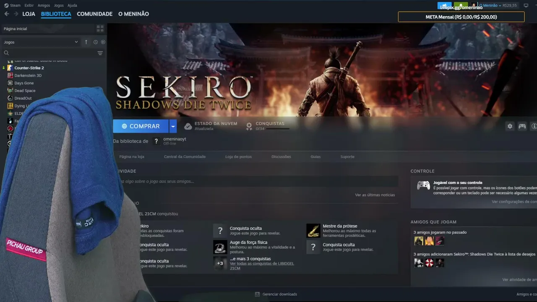Open the O MENINÃO profile tab
The width and height of the screenshot is (537, 302).
[x=133, y=14]
